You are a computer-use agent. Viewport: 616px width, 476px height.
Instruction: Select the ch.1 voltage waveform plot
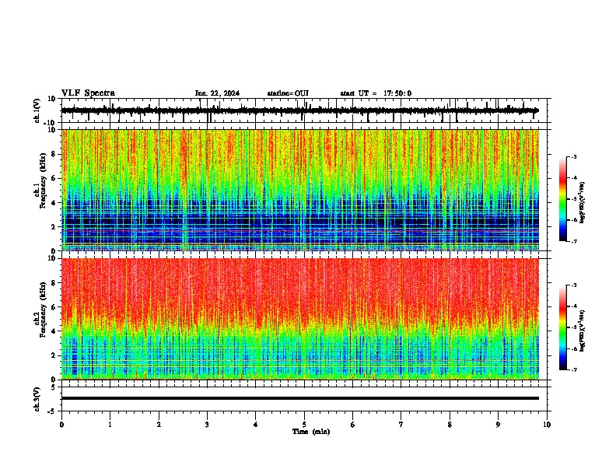(304, 110)
